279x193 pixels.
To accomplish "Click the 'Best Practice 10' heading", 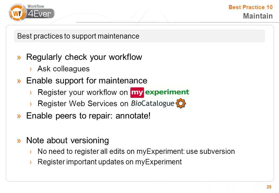I will [251, 7].
